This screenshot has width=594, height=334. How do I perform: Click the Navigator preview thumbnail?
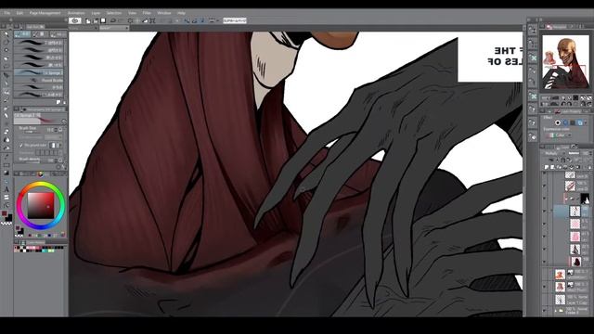pos(565,62)
